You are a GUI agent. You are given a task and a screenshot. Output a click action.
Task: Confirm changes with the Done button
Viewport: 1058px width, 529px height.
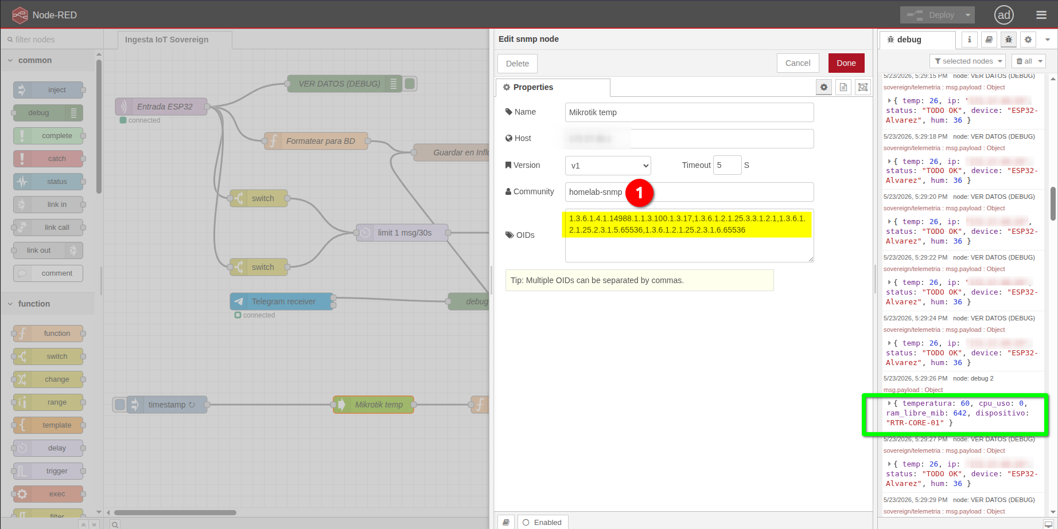(x=846, y=63)
